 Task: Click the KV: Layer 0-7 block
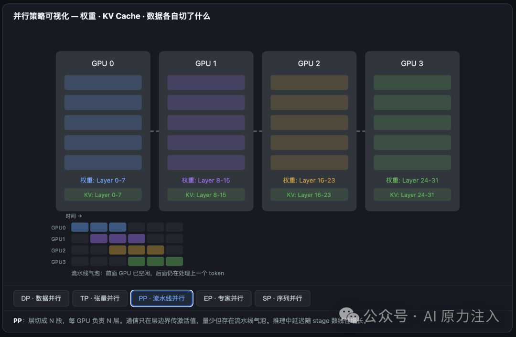pyautogui.click(x=103, y=195)
